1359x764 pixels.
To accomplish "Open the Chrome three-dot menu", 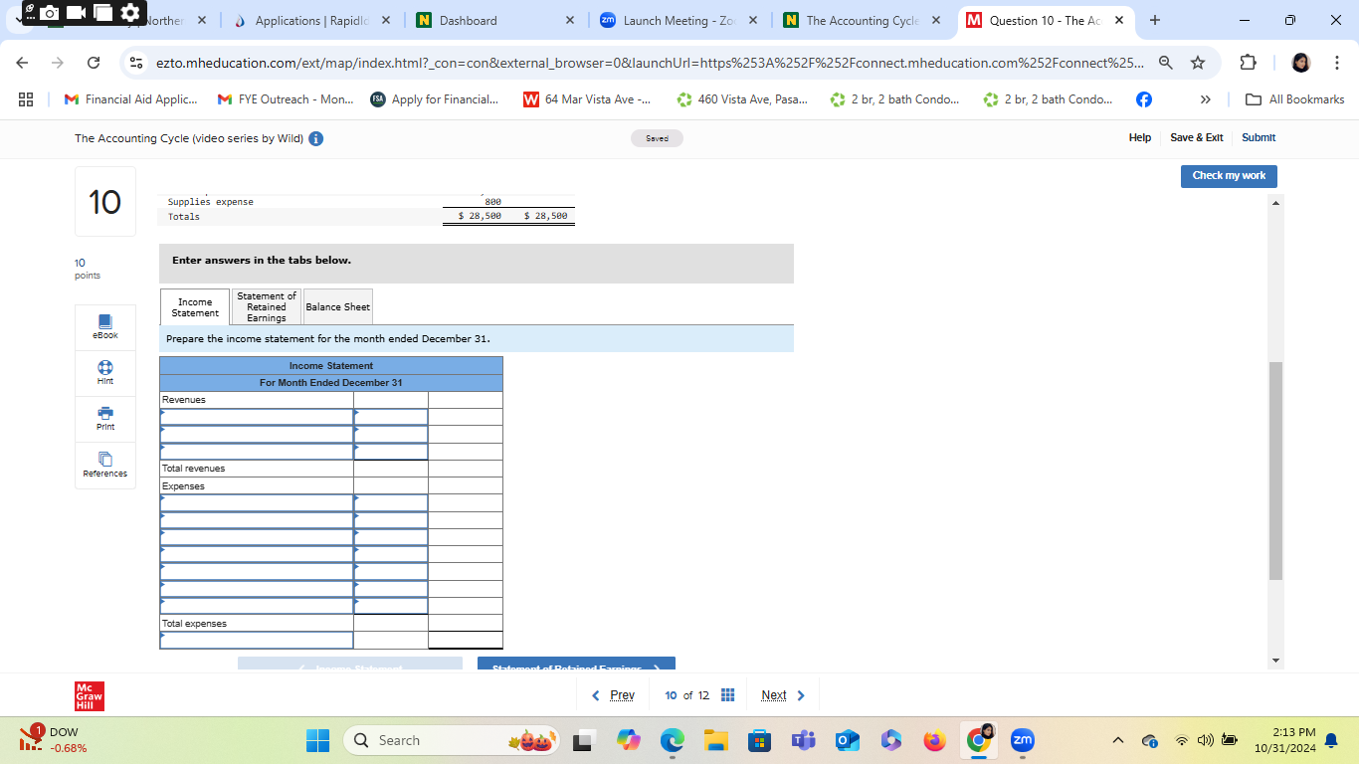I will [x=1338, y=63].
